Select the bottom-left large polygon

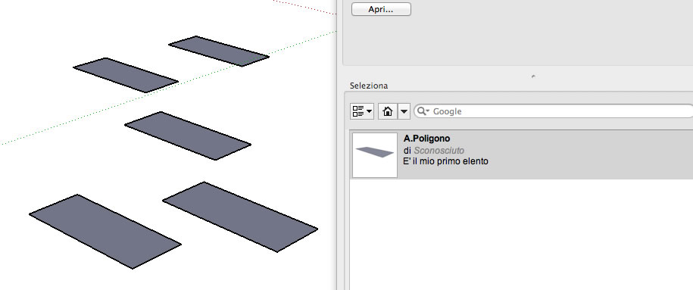[105, 231]
